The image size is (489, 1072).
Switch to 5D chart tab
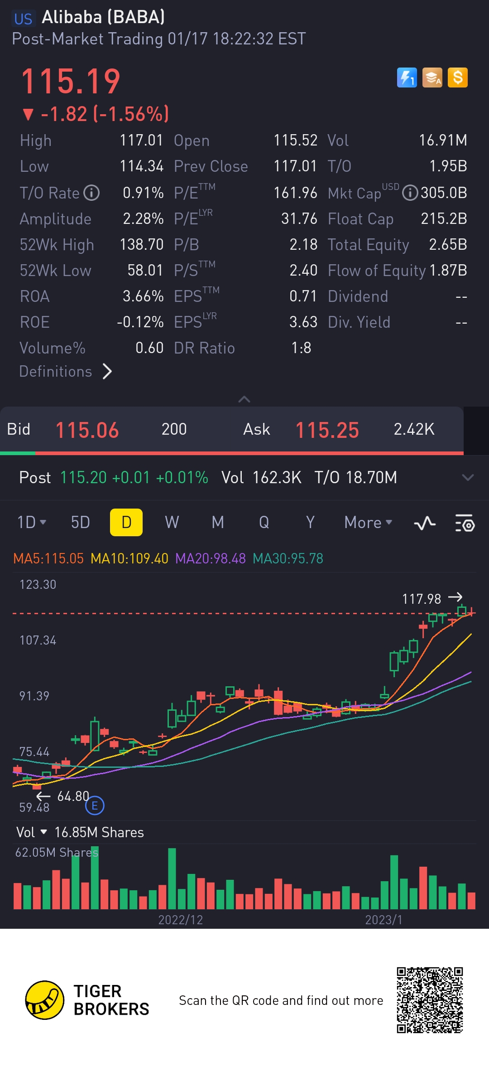(x=81, y=522)
